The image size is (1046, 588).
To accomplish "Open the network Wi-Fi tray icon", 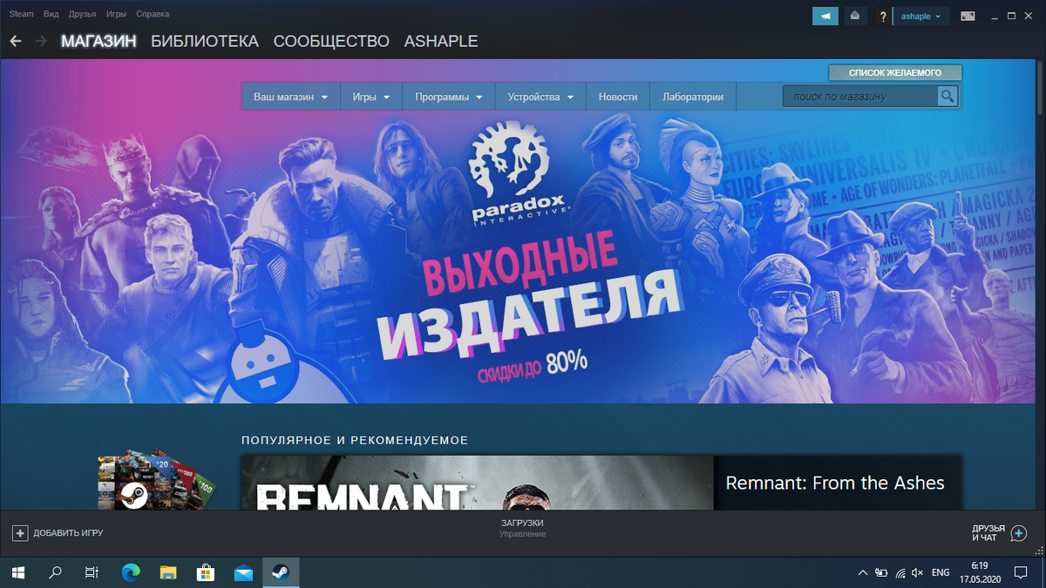I will click(x=900, y=572).
